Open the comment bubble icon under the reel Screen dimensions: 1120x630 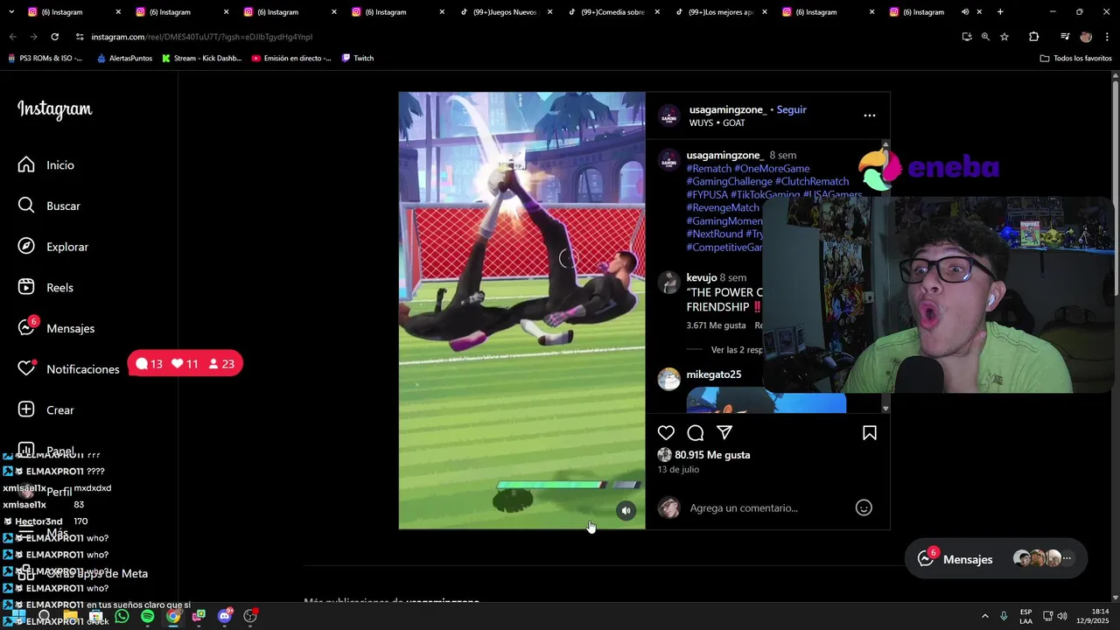coord(696,433)
